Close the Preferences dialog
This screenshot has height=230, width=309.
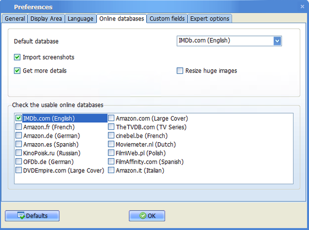coord(302,7)
